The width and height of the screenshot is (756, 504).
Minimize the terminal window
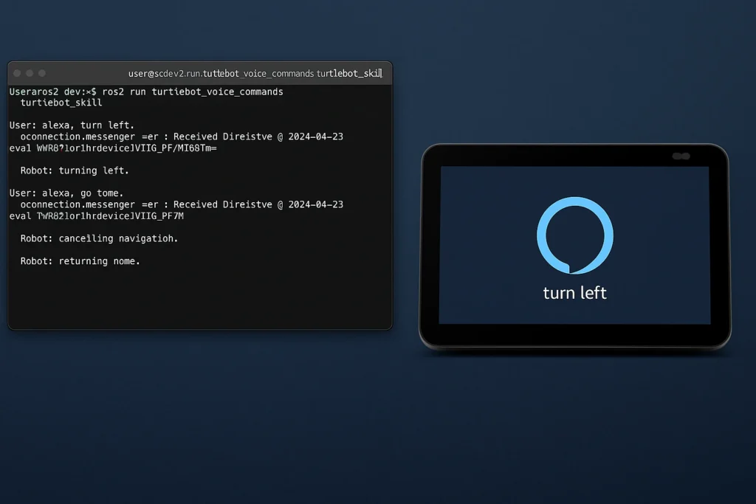tap(30, 73)
